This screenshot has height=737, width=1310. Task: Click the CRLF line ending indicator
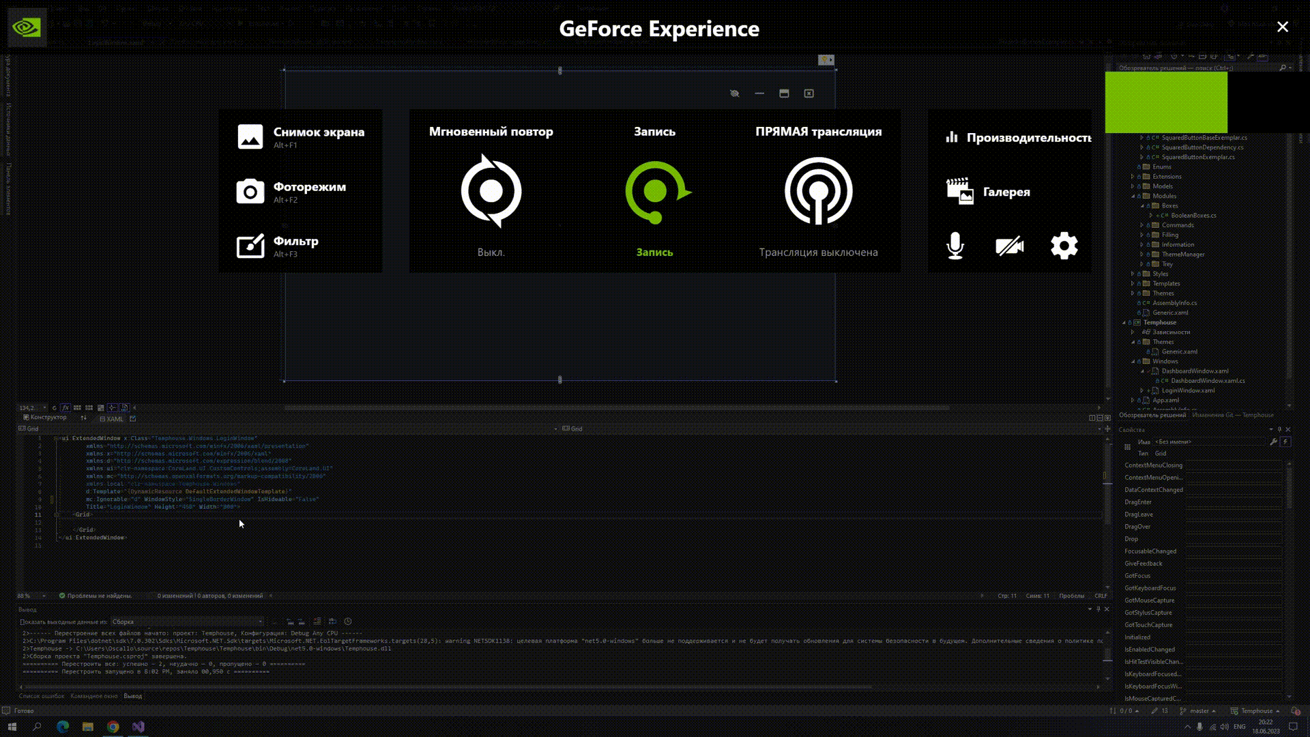(1101, 596)
